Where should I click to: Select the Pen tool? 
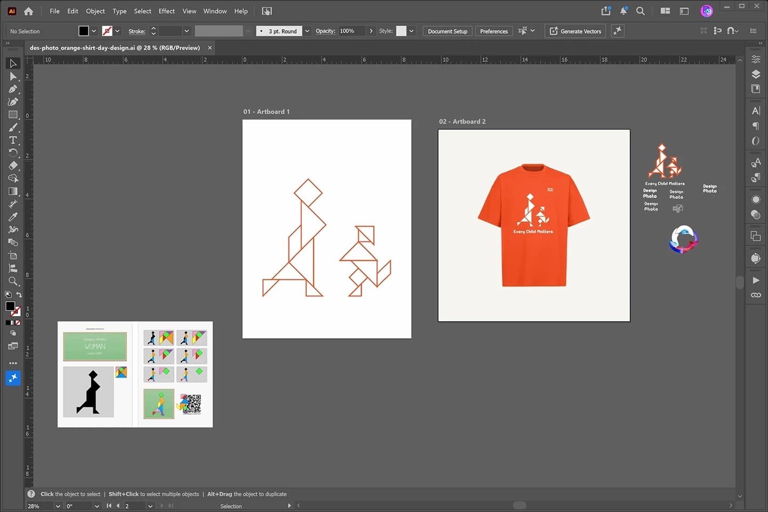[13, 89]
